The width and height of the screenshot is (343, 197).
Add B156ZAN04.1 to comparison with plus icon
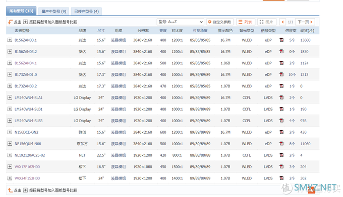(10, 63)
